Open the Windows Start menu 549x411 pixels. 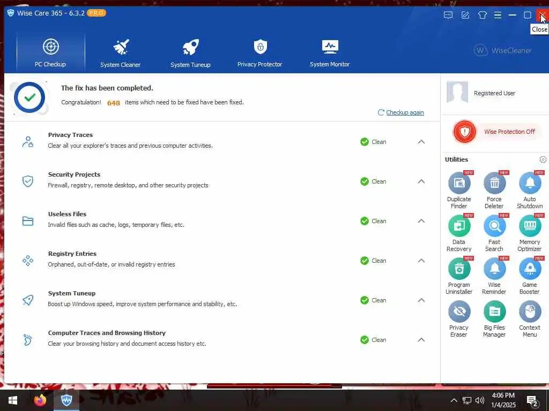[x=13, y=400]
